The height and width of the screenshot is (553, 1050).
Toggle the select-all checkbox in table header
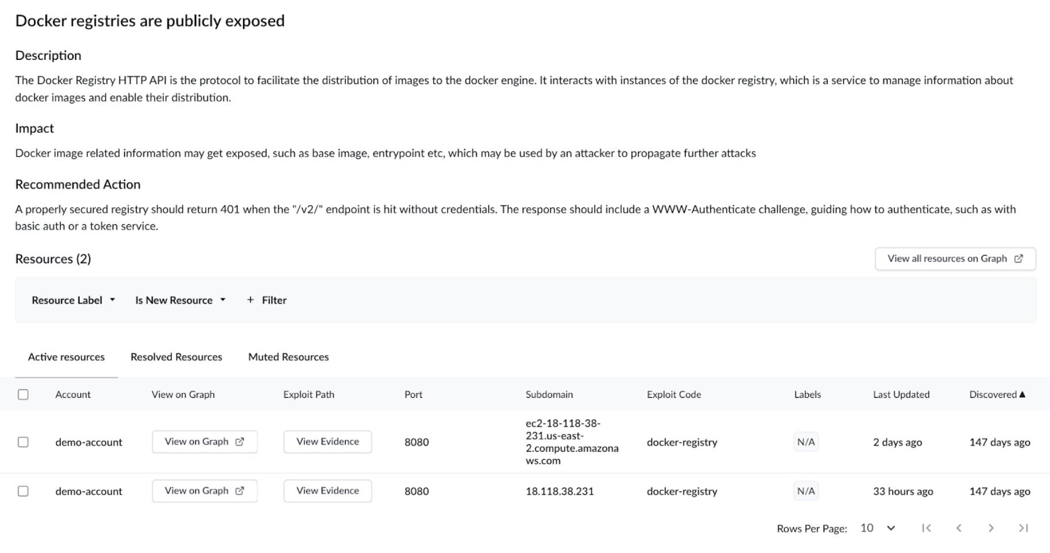23,394
